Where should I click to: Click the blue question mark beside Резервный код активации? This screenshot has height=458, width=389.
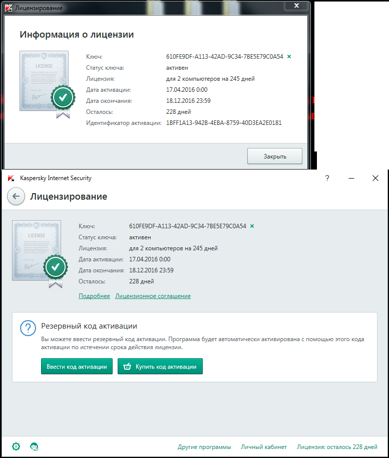click(x=28, y=328)
